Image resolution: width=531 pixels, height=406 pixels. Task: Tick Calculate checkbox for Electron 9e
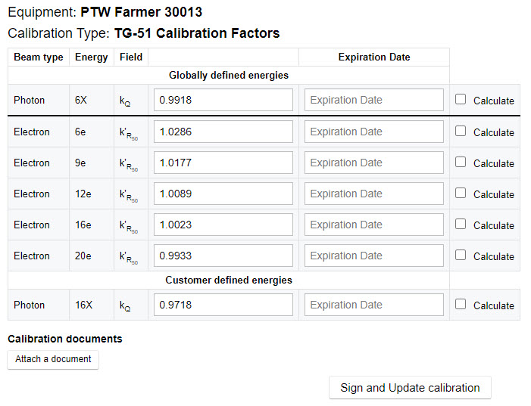(x=461, y=162)
